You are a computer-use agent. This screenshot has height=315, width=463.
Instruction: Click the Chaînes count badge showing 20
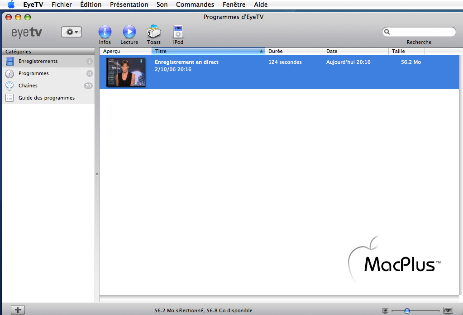tap(88, 86)
